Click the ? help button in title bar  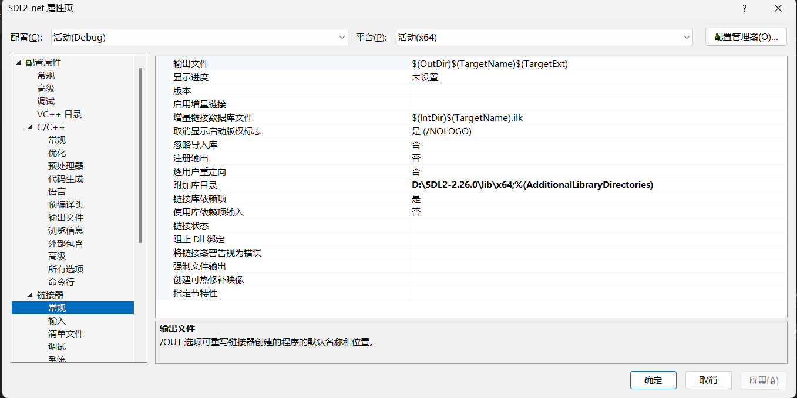point(744,8)
